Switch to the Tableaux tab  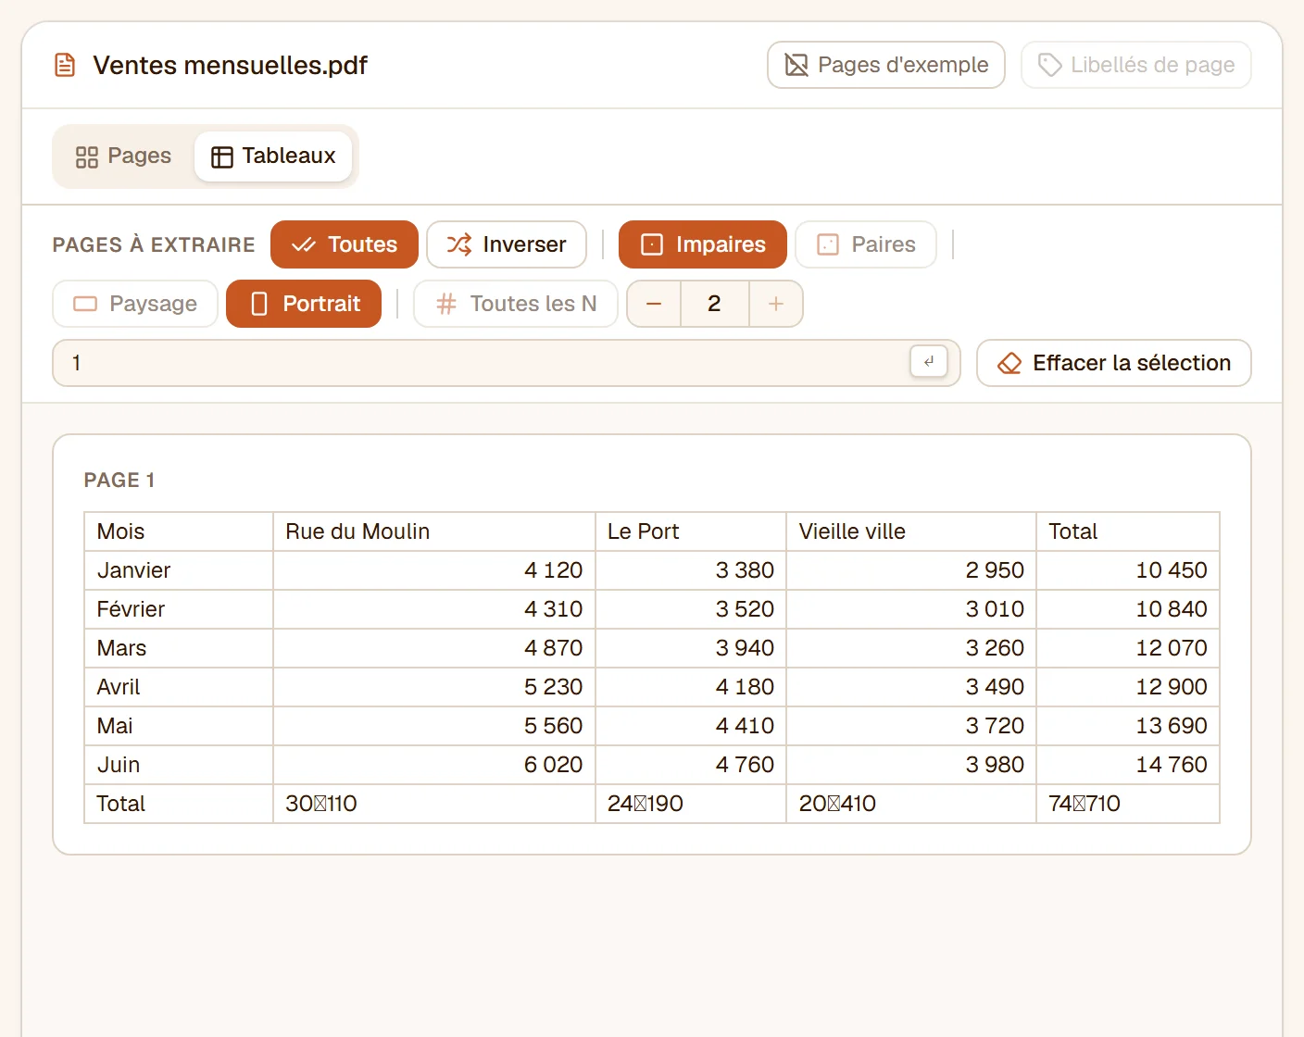(273, 156)
